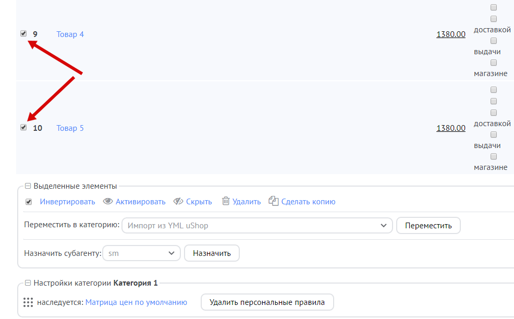Open the Назначить субагенту dropdown

pos(141,253)
